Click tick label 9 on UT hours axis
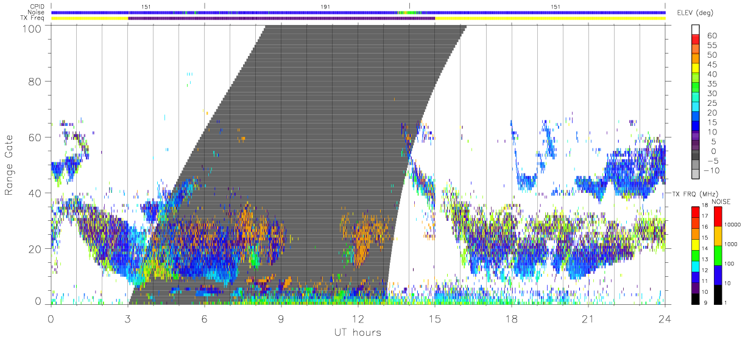 pos(281,318)
